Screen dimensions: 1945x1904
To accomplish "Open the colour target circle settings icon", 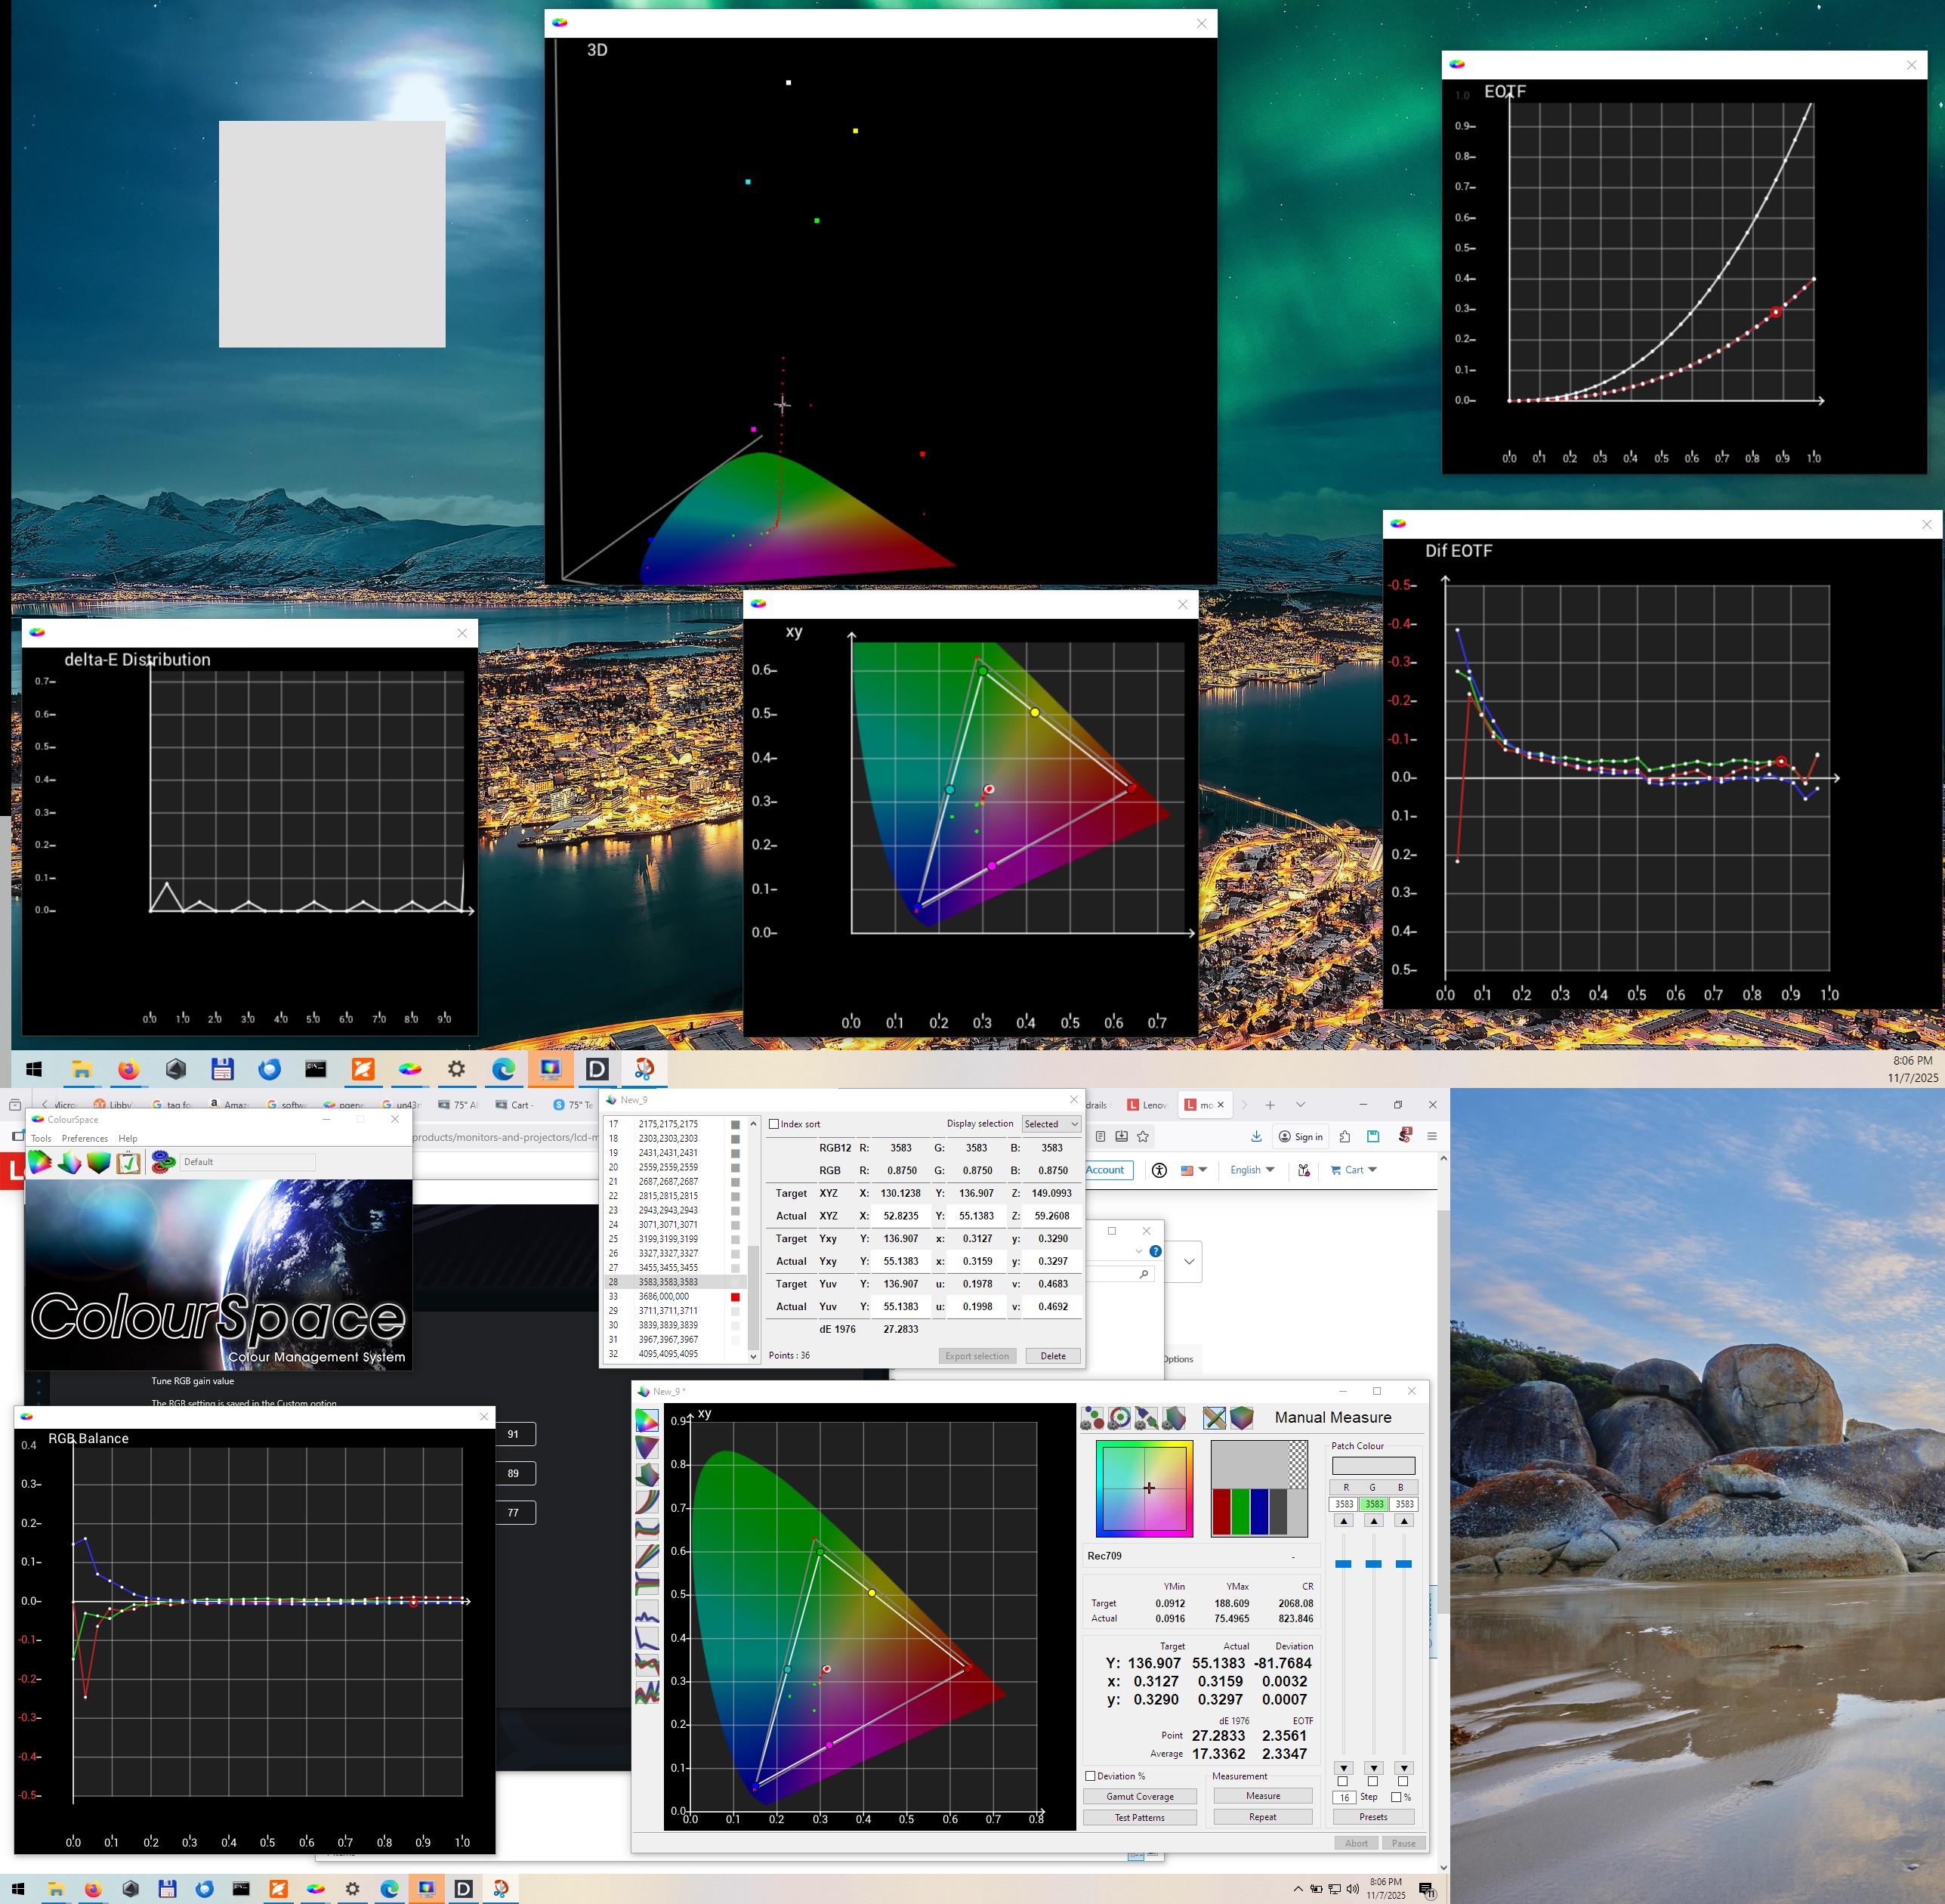I will (1119, 1418).
